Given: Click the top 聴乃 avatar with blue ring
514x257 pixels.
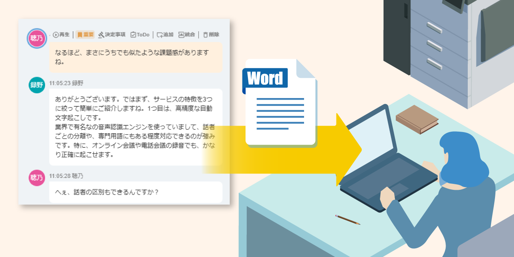Looking at the screenshot, I should coord(37,38).
